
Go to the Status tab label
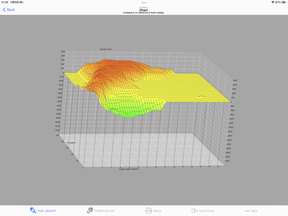click(x=157, y=211)
